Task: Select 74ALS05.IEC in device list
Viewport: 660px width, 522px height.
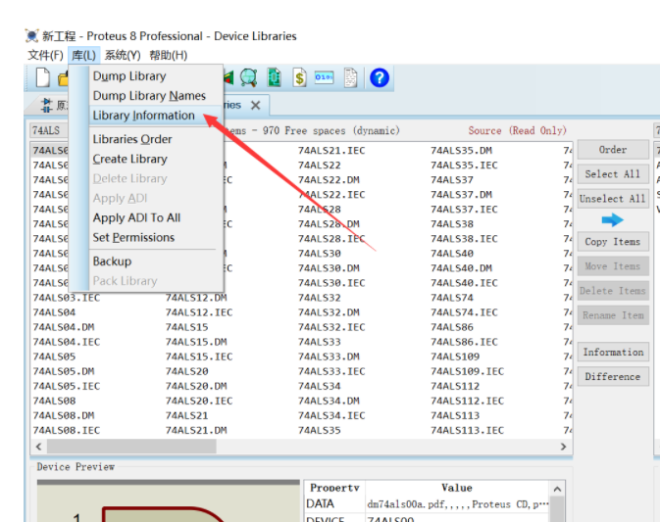Action: 67,386
